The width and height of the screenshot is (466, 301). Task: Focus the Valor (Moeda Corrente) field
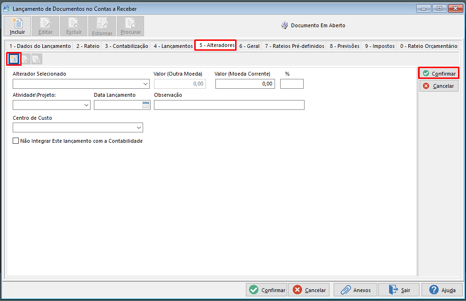(x=245, y=84)
